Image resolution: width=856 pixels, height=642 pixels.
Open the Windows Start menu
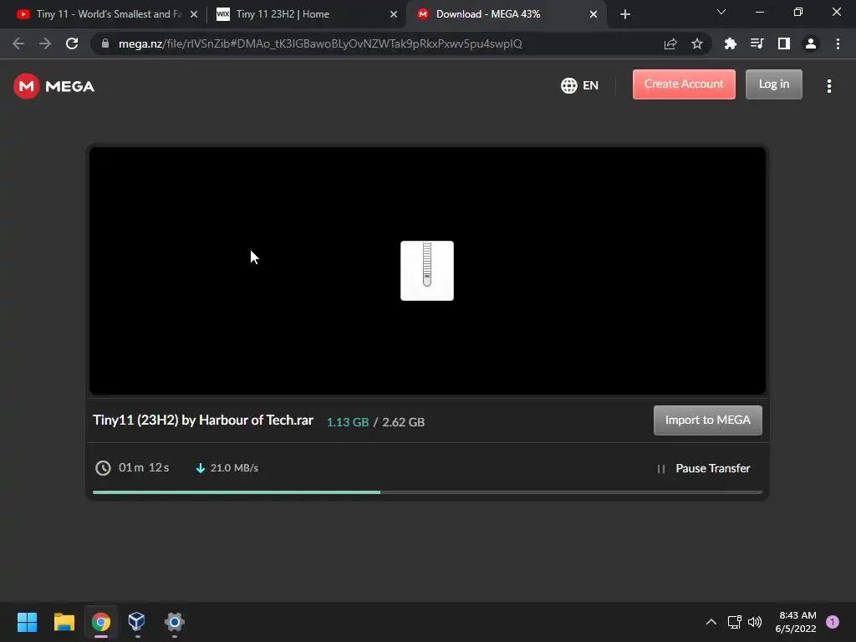point(27,622)
